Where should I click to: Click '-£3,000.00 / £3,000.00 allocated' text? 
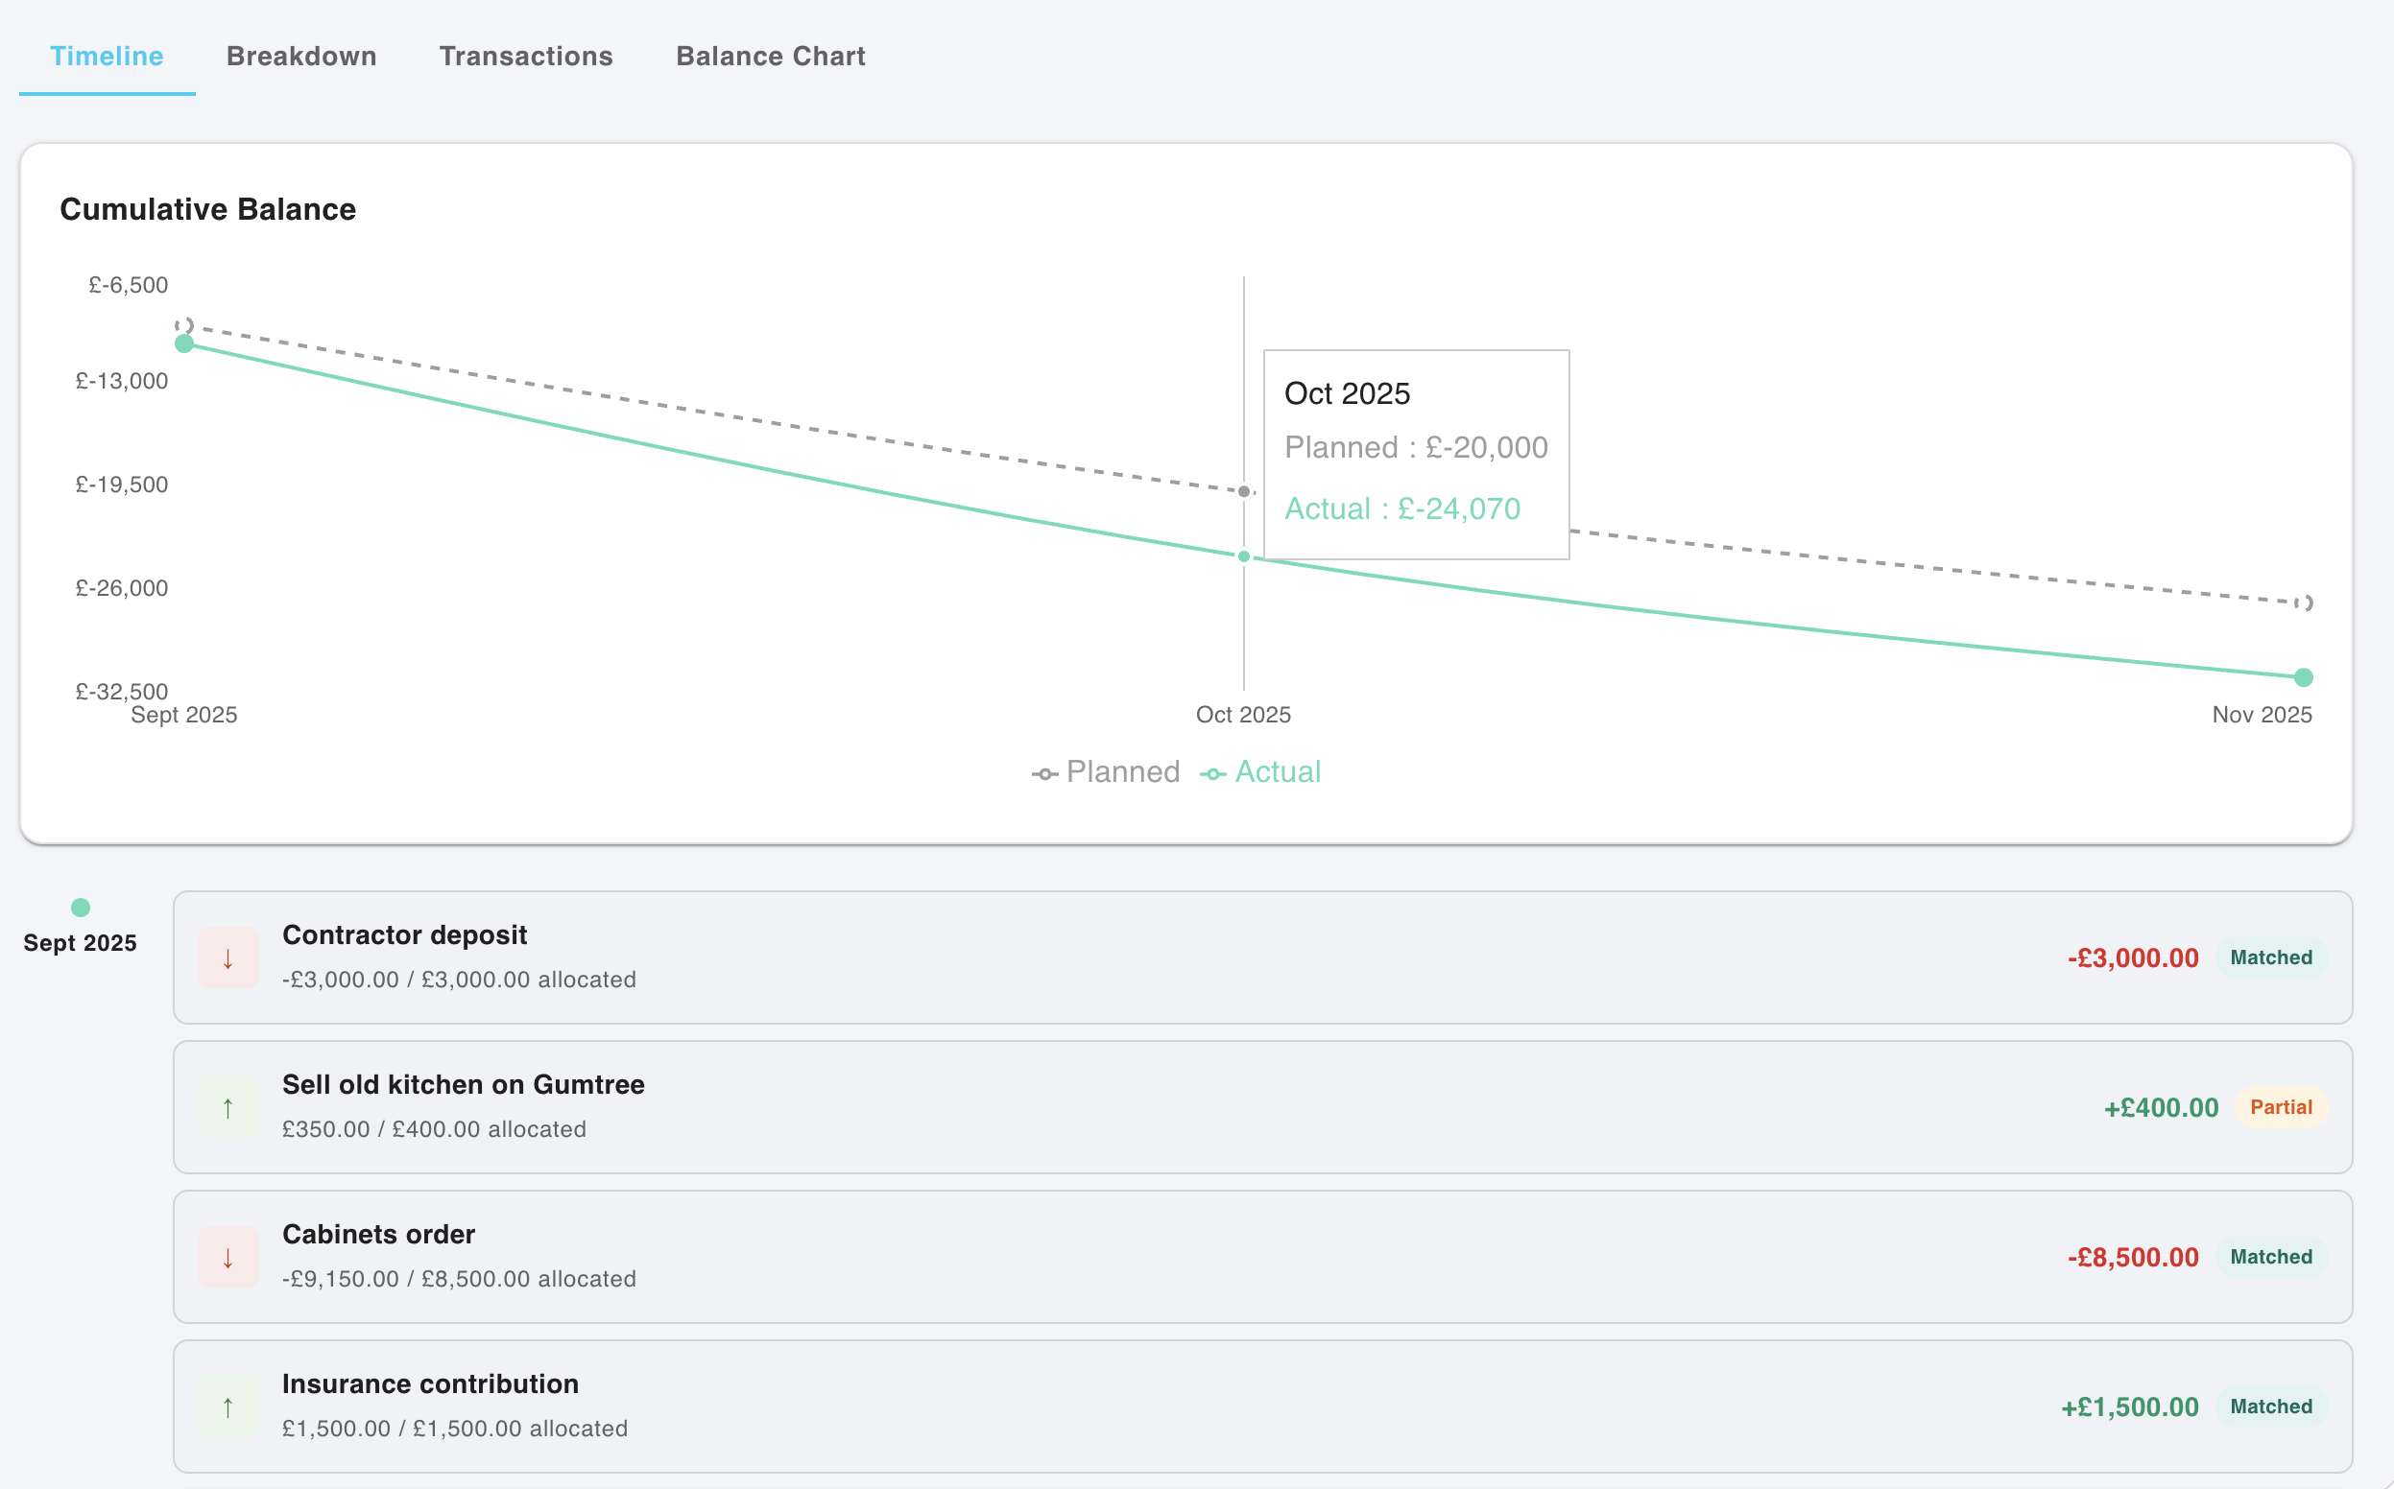pyautogui.click(x=459, y=980)
